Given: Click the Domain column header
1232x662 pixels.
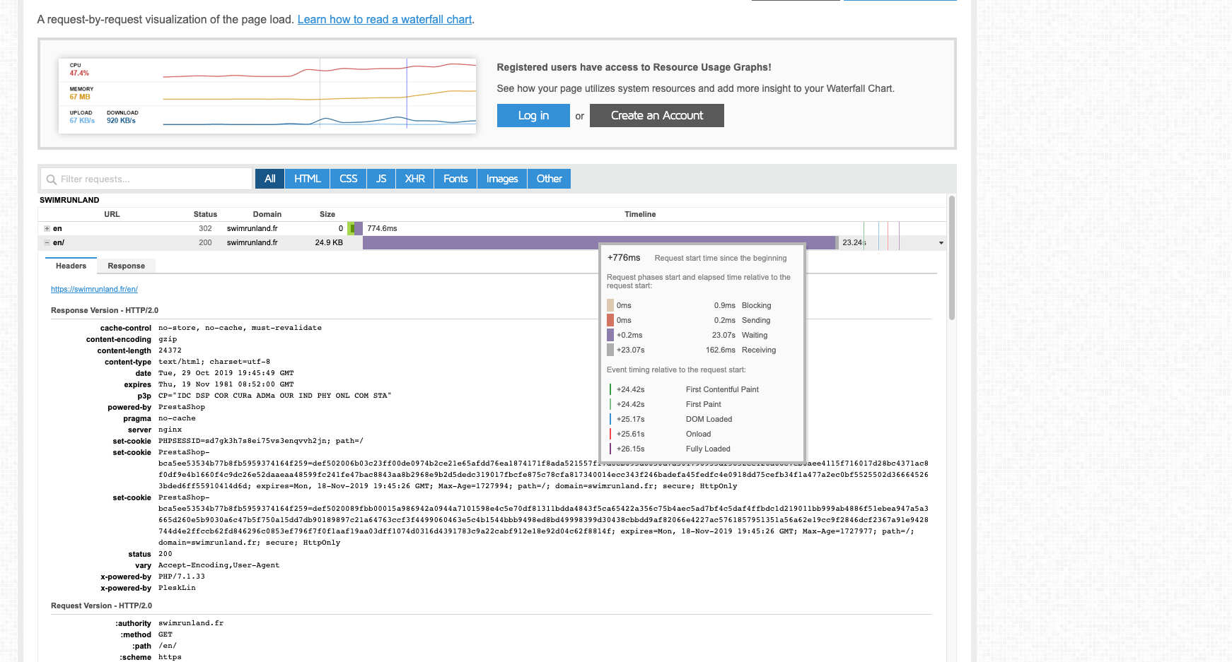Looking at the screenshot, I should [267, 214].
